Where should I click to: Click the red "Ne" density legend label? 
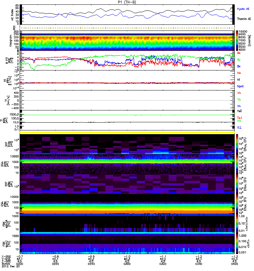point(239,73)
